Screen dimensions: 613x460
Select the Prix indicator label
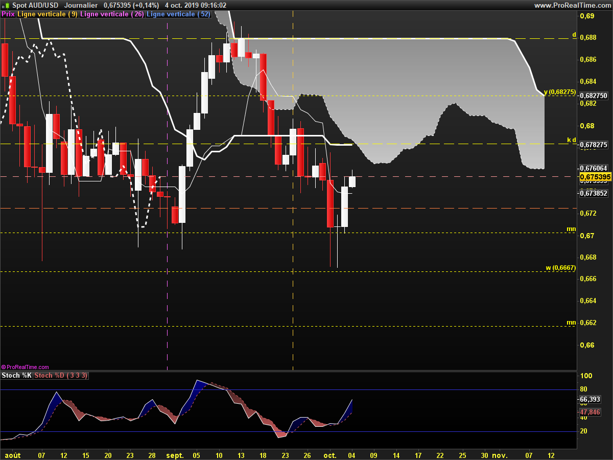coord(8,14)
